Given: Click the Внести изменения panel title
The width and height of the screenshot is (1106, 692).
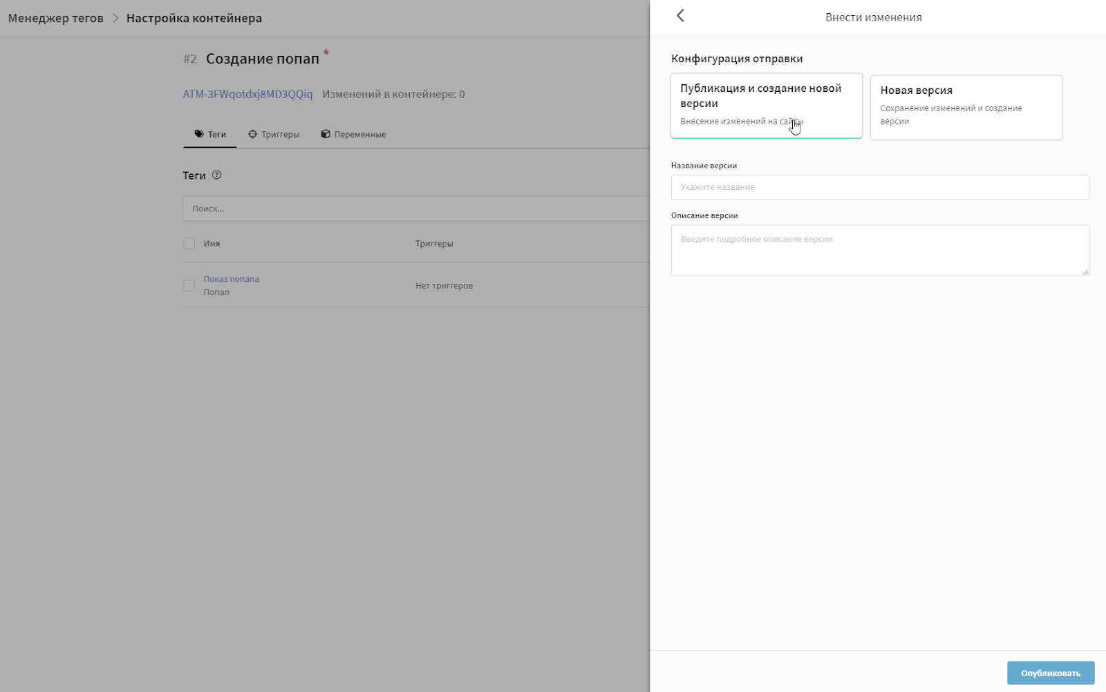Looking at the screenshot, I should tap(873, 17).
